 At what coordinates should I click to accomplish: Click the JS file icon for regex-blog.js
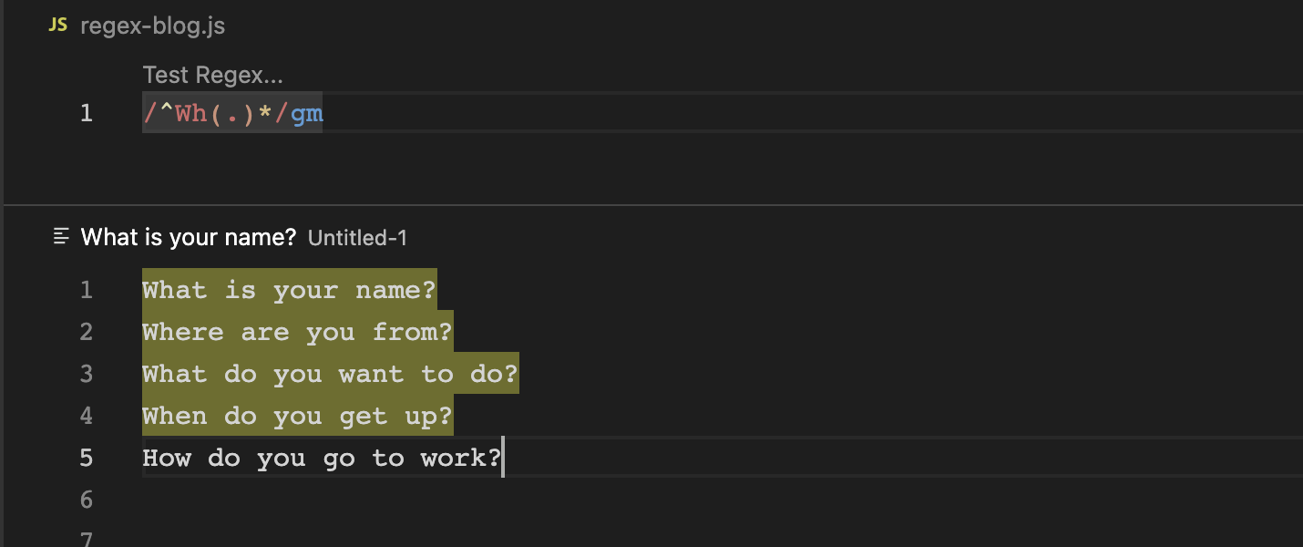pyautogui.click(x=57, y=26)
